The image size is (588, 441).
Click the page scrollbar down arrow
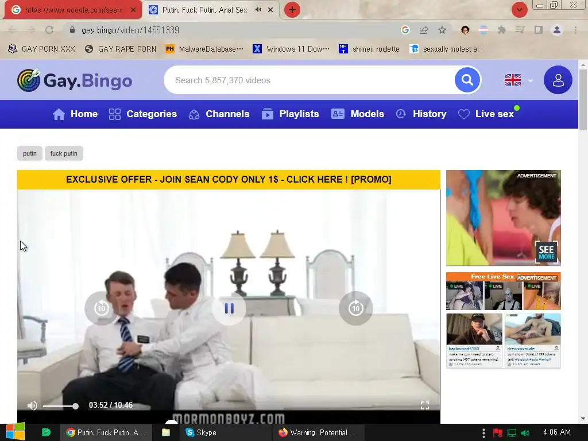click(583, 419)
